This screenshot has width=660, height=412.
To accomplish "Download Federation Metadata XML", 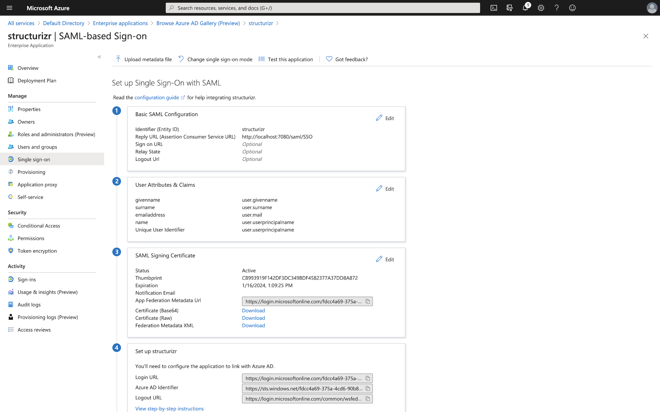I will [253, 325].
